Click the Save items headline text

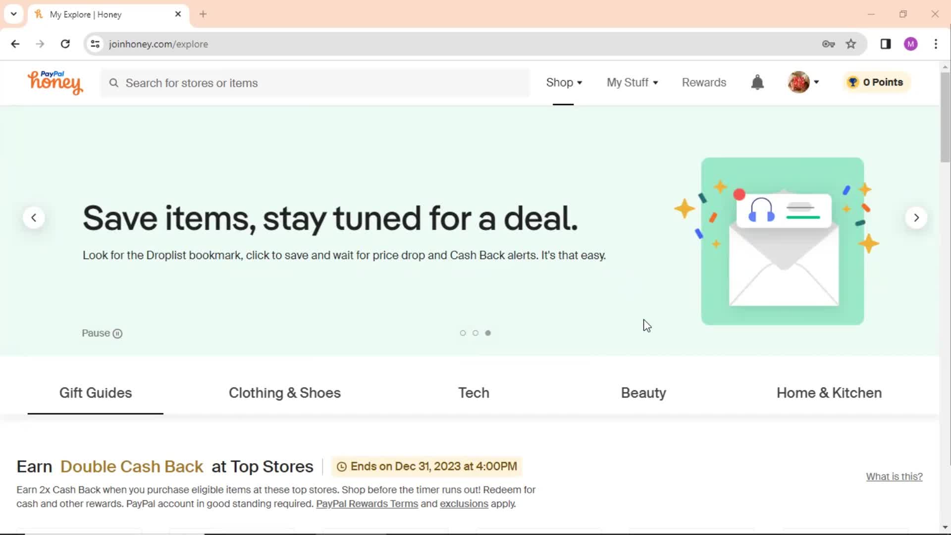[330, 218]
